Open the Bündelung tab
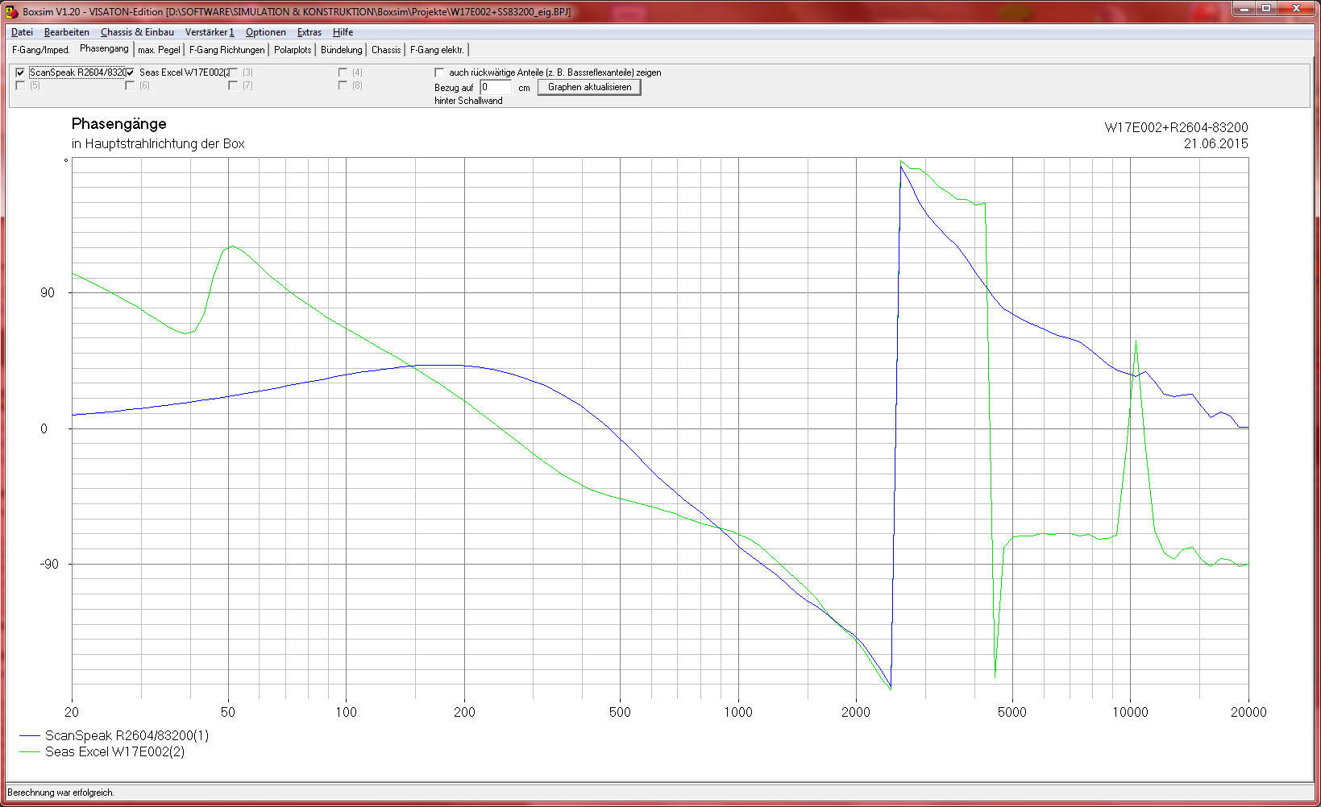 (x=342, y=50)
